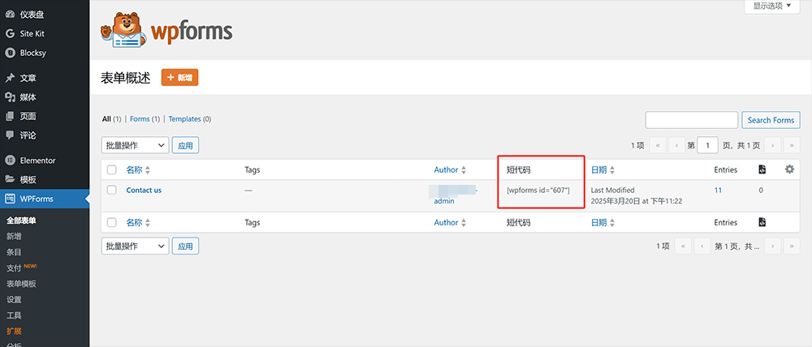Screen dimensions: 812x347
Task: Click the top page number input box
Action: click(707, 146)
